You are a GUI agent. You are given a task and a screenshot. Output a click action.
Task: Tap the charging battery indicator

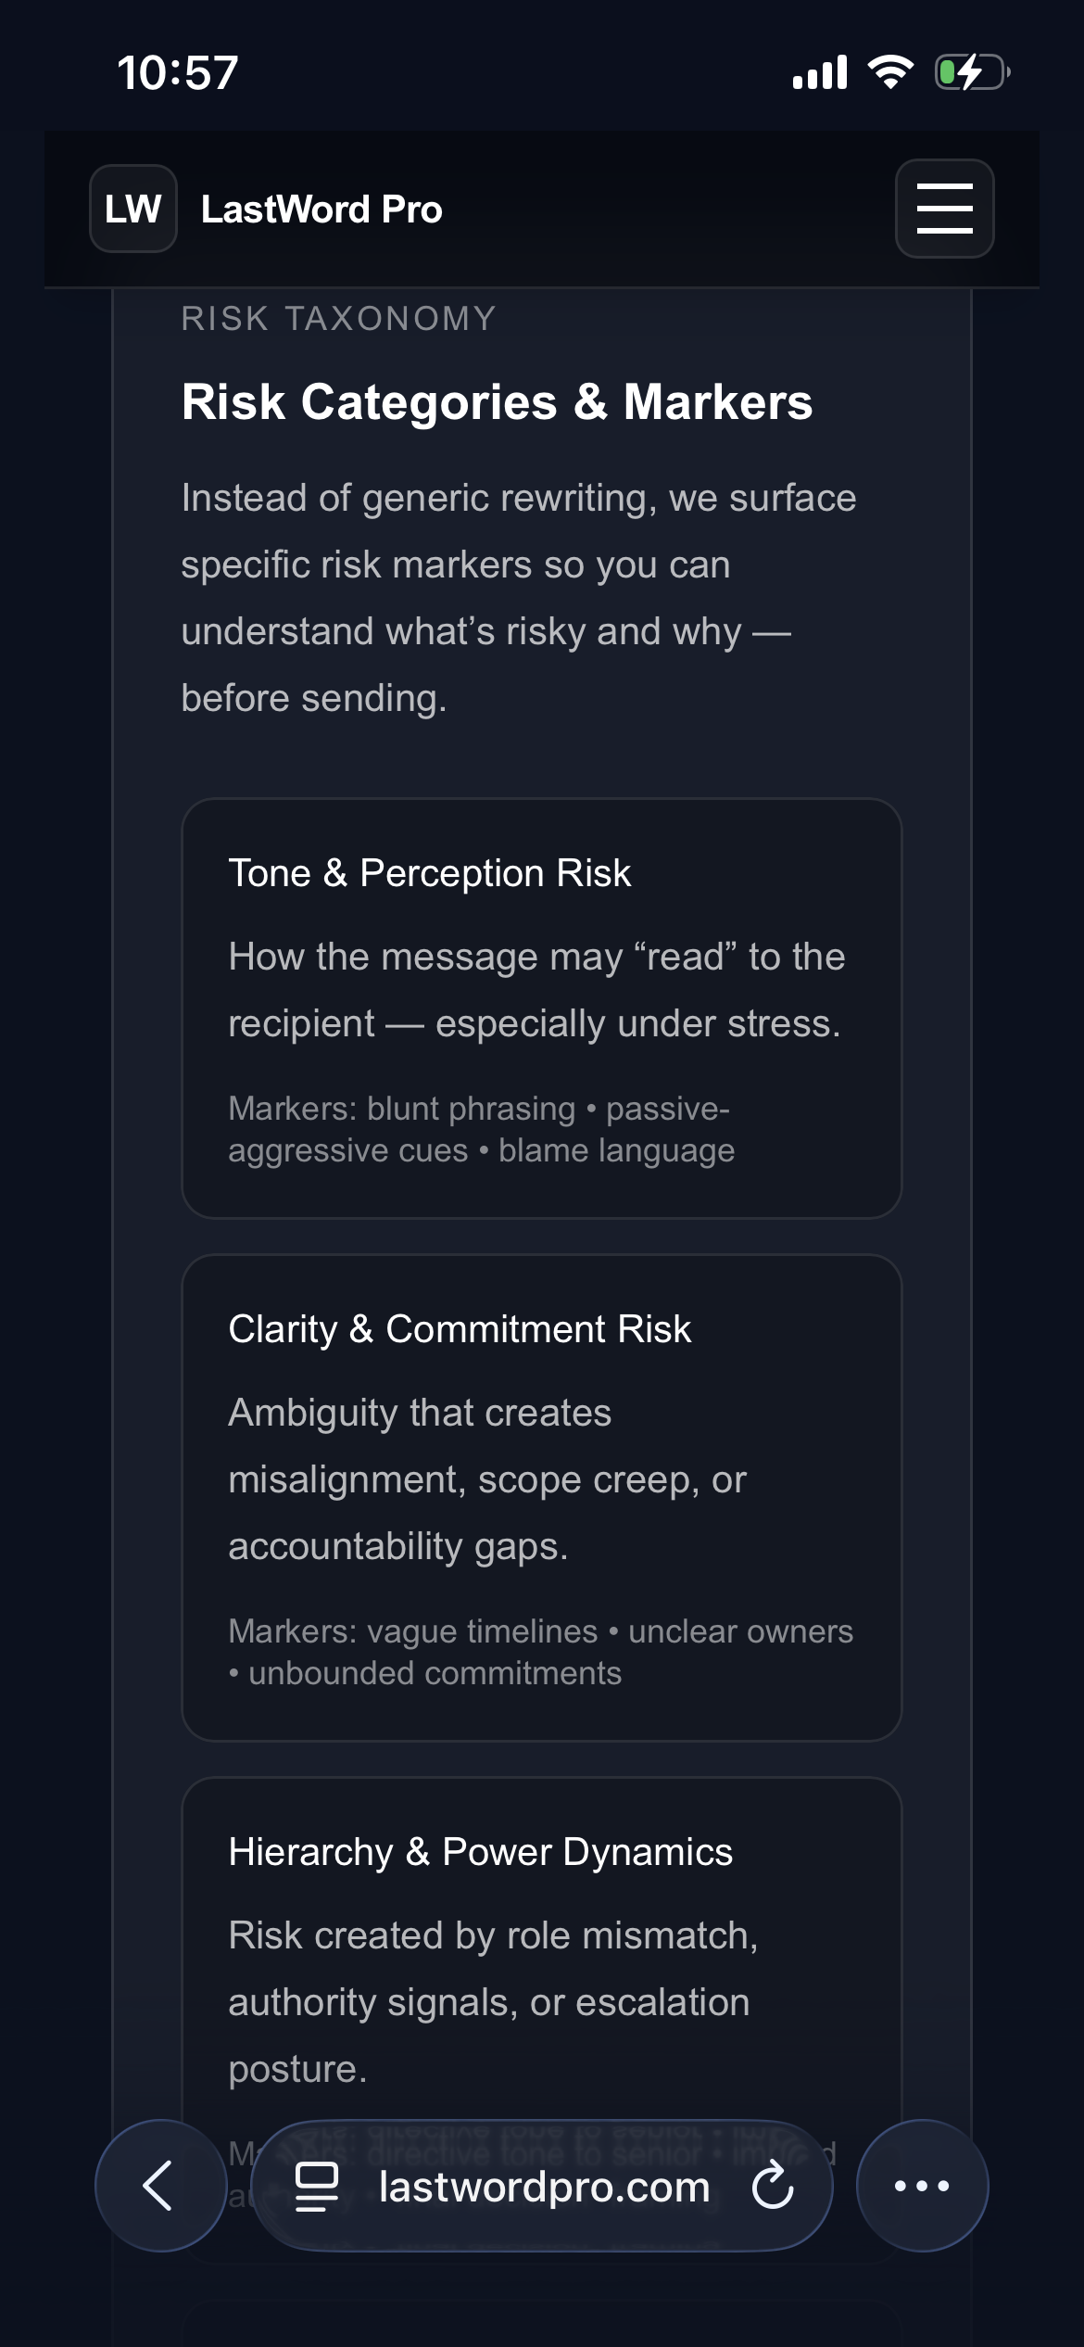(969, 72)
